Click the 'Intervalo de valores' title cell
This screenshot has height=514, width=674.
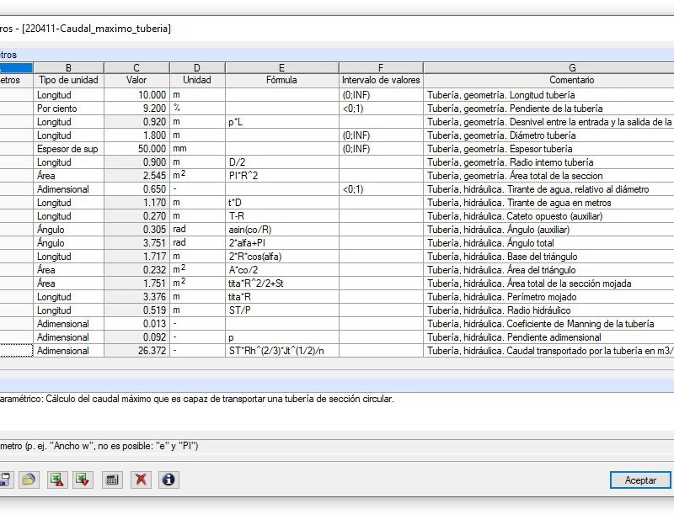click(381, 80)
